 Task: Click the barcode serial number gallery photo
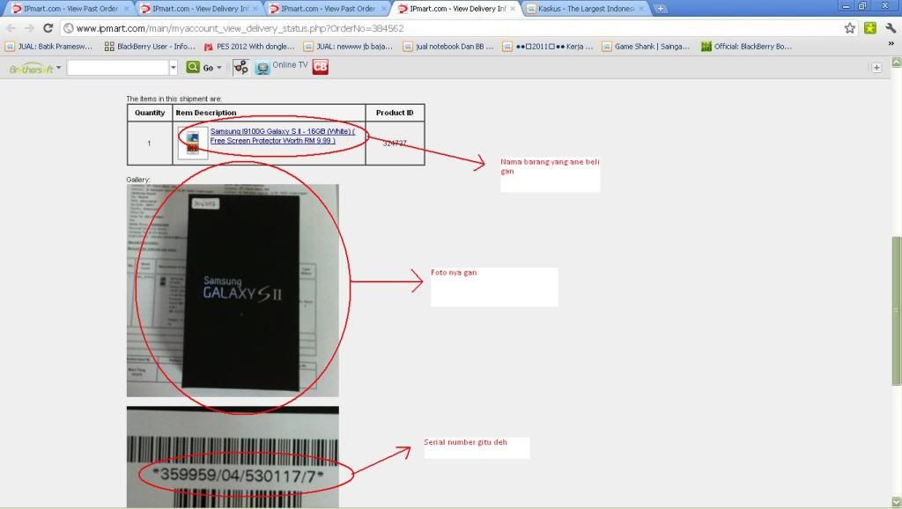(233, 457)
